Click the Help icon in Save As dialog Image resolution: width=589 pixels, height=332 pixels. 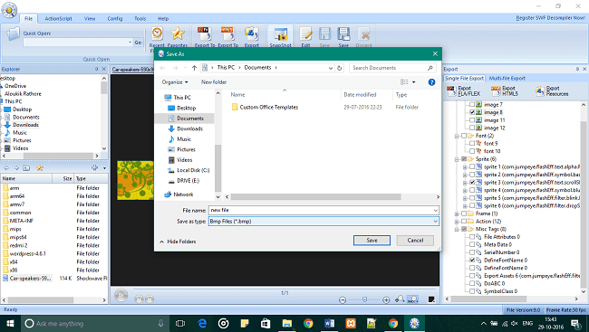[431, 82]
